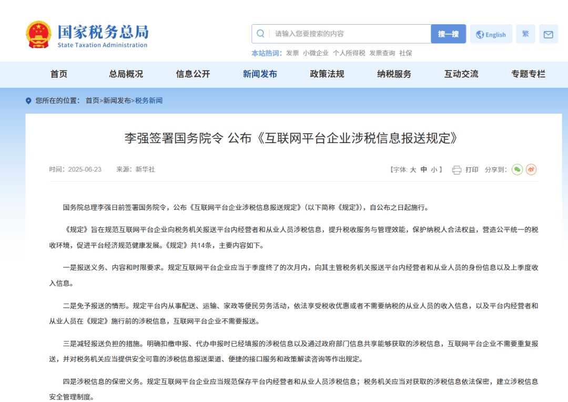Open the envelope (mailbox) icon

coord(548,34)
